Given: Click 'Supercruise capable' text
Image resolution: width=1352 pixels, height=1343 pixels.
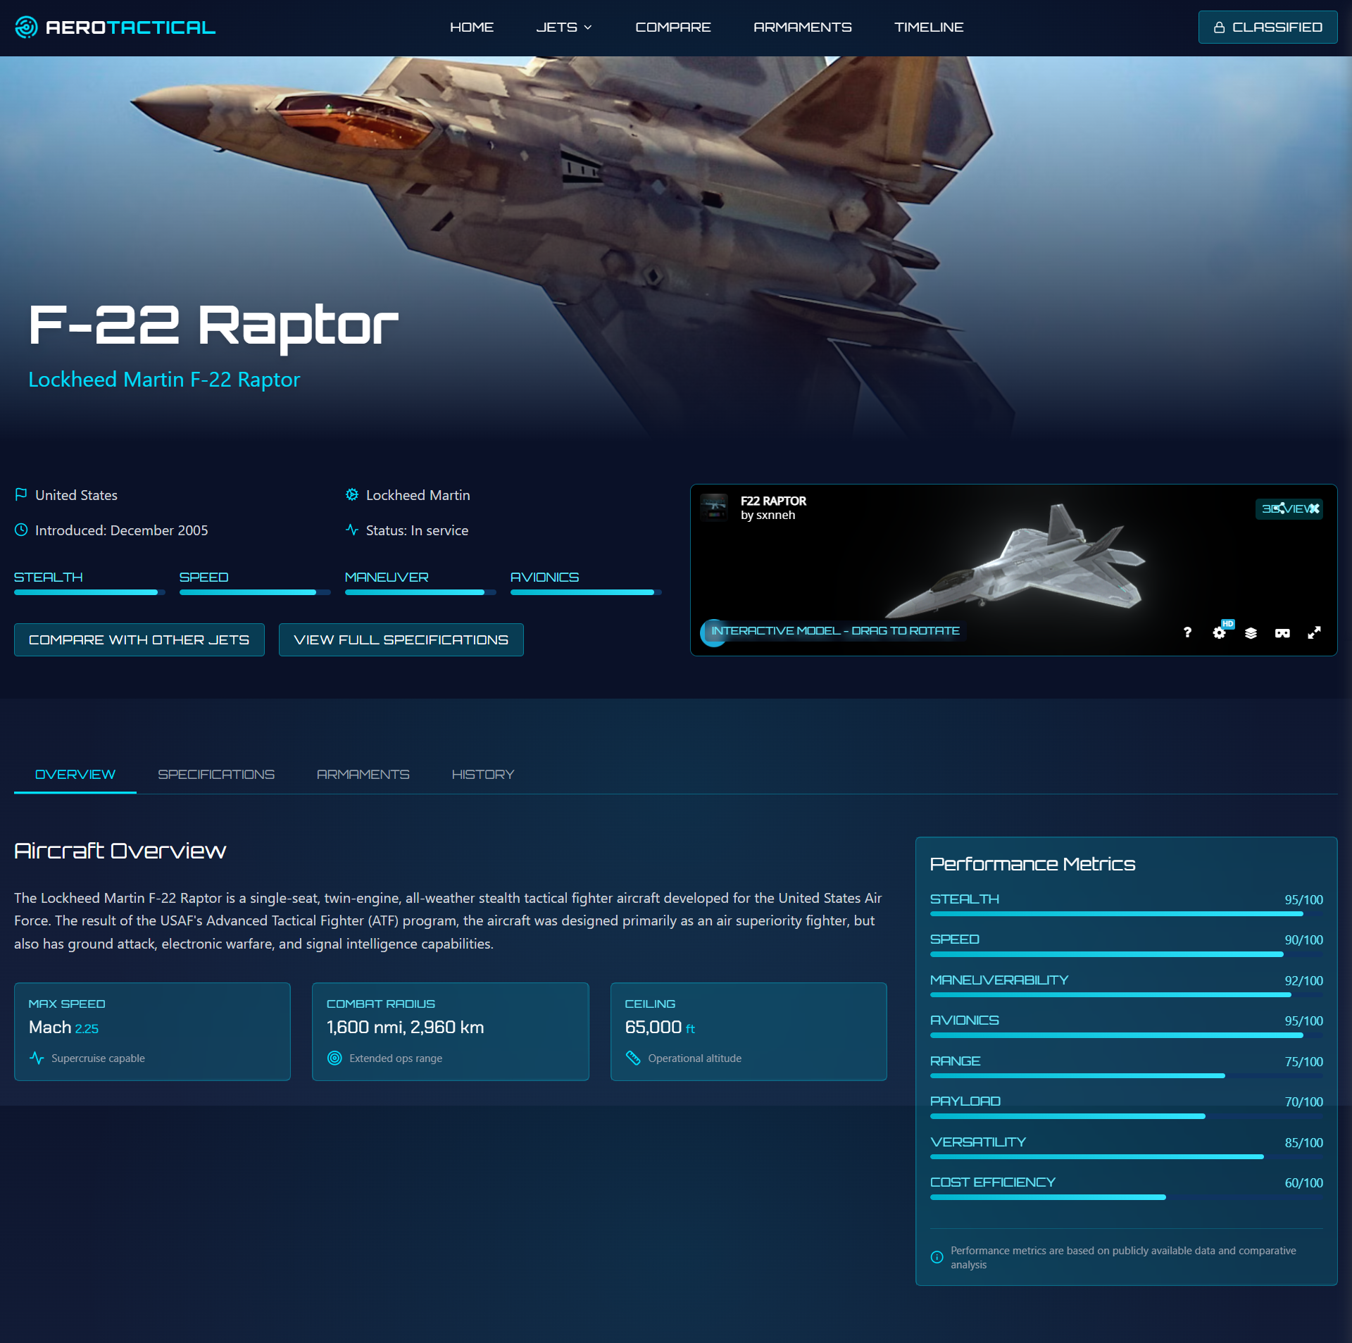Looking at the screenshot, I should pos(98,1058).
